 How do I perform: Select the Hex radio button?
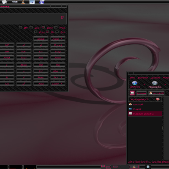coord(56,27)
